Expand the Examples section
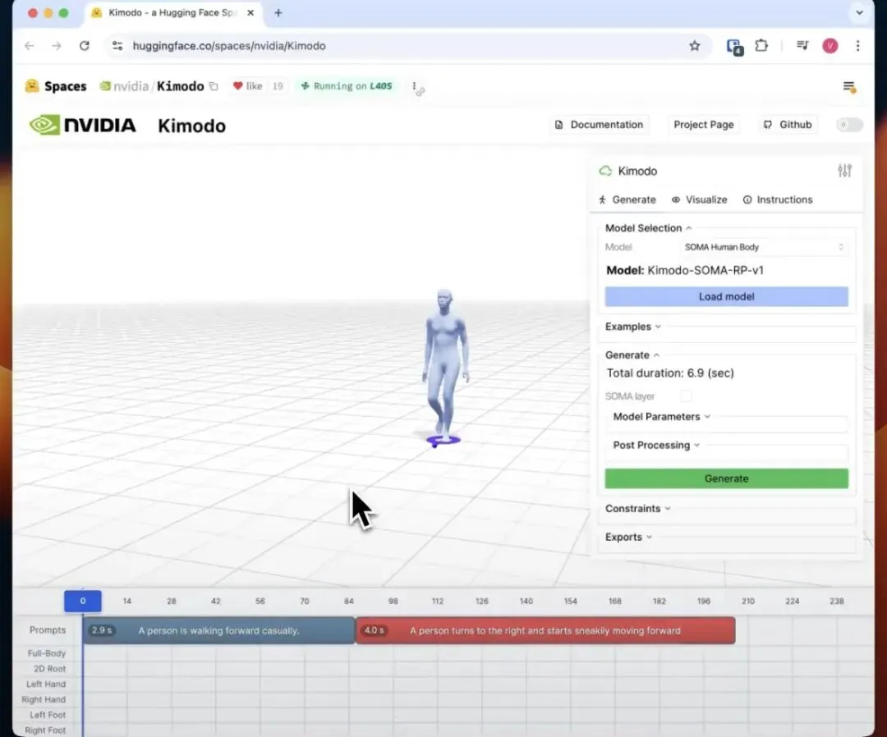887x737 pixels. pos(633,327)
